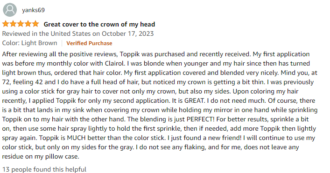Click the second orange rating star
This screenshot has width=330, height=173.
click(13, 24)
